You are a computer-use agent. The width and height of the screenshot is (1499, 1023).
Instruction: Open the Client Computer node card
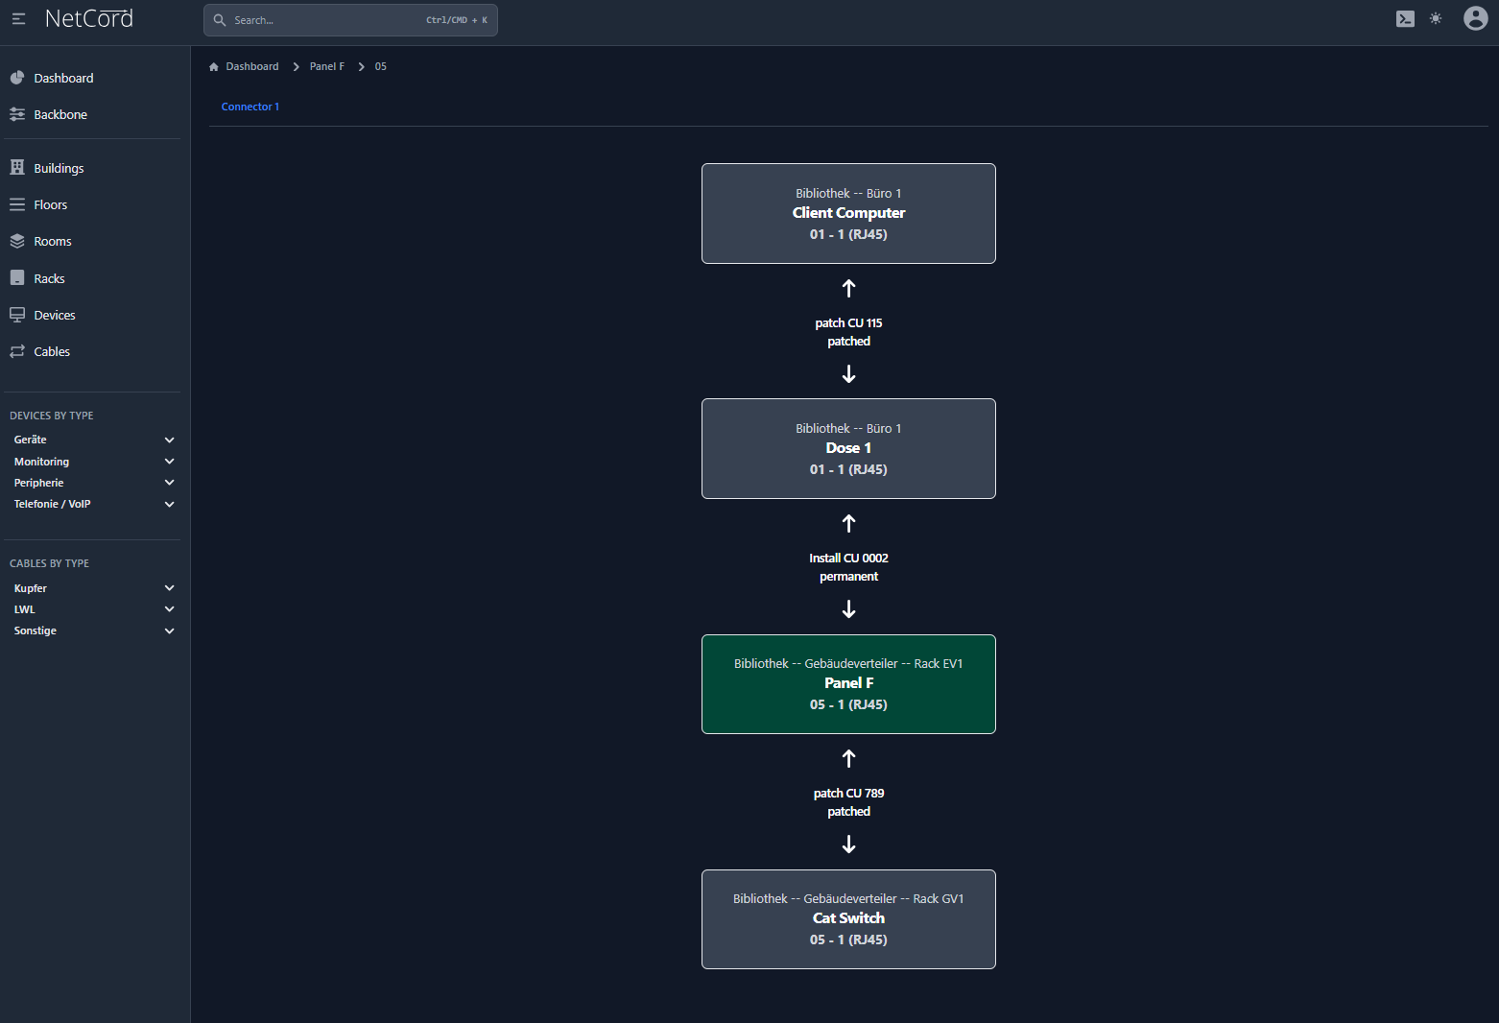pos(848,214)
